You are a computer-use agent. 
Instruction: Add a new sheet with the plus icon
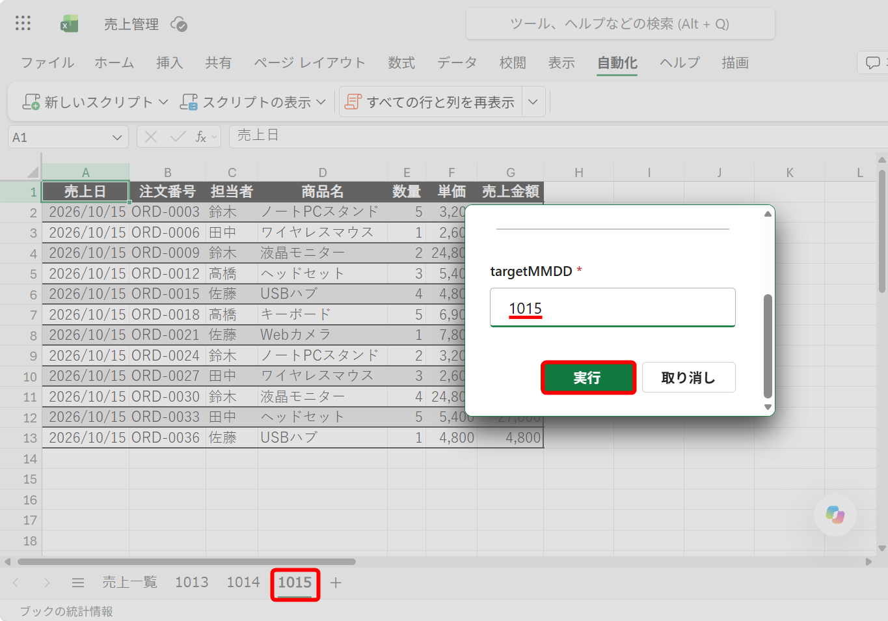(x=336, y=583)
